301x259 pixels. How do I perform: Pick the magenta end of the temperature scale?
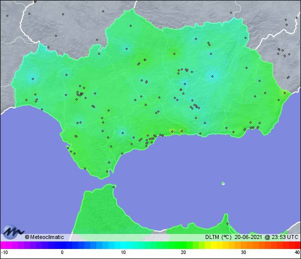(4, 245)
